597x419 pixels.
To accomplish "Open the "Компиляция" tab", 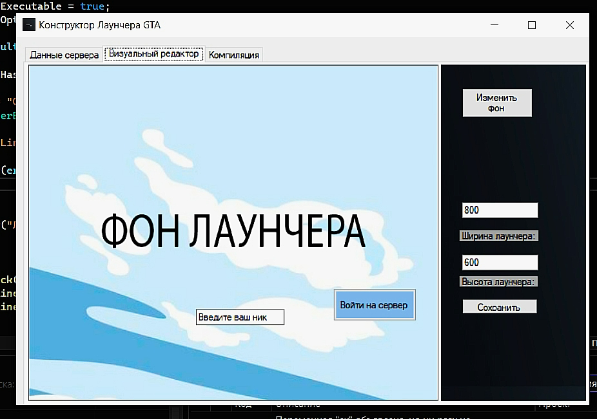I will click(233, 55).
